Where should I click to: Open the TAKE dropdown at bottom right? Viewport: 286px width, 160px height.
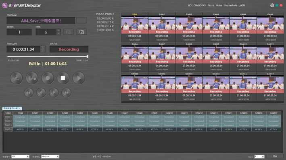click(259, 156)
